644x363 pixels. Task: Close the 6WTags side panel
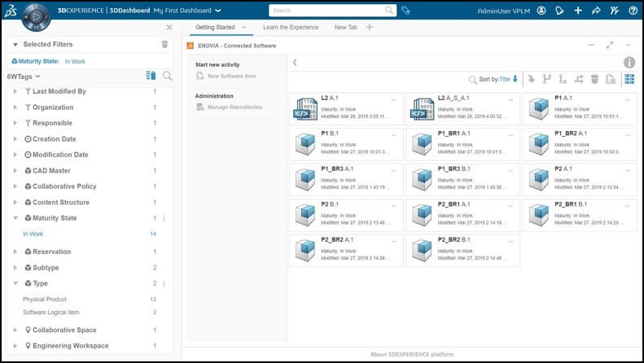tap(169, 27)
